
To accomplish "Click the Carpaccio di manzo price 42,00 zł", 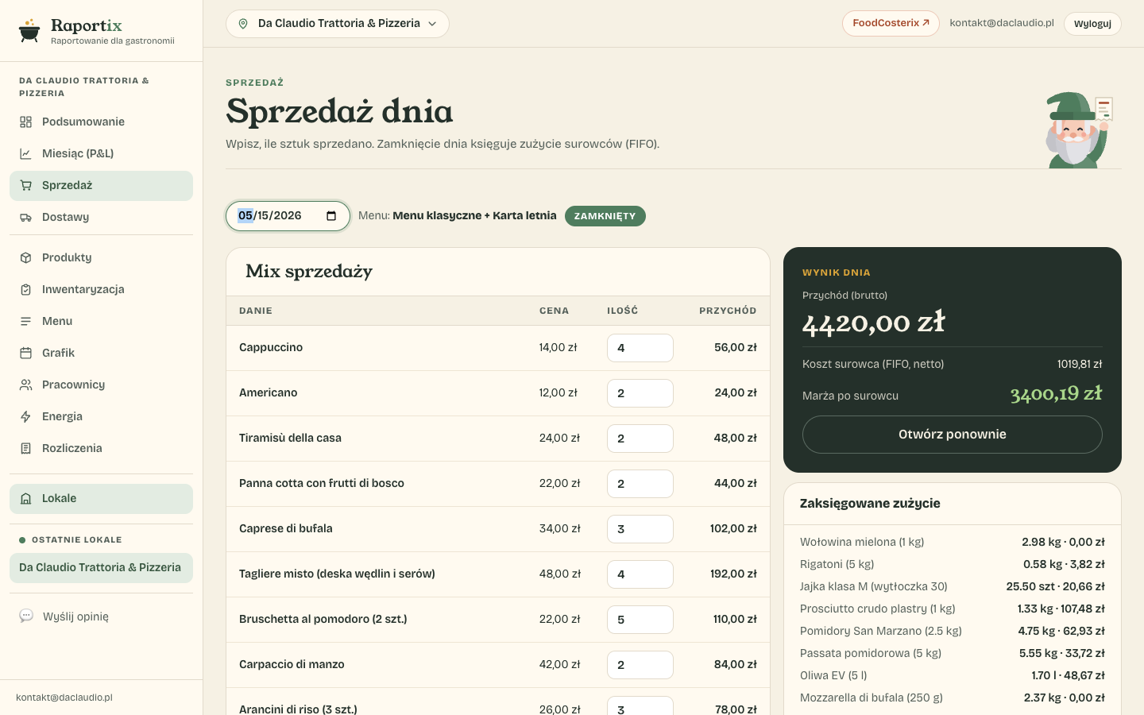I will click(x=560, y=664).
